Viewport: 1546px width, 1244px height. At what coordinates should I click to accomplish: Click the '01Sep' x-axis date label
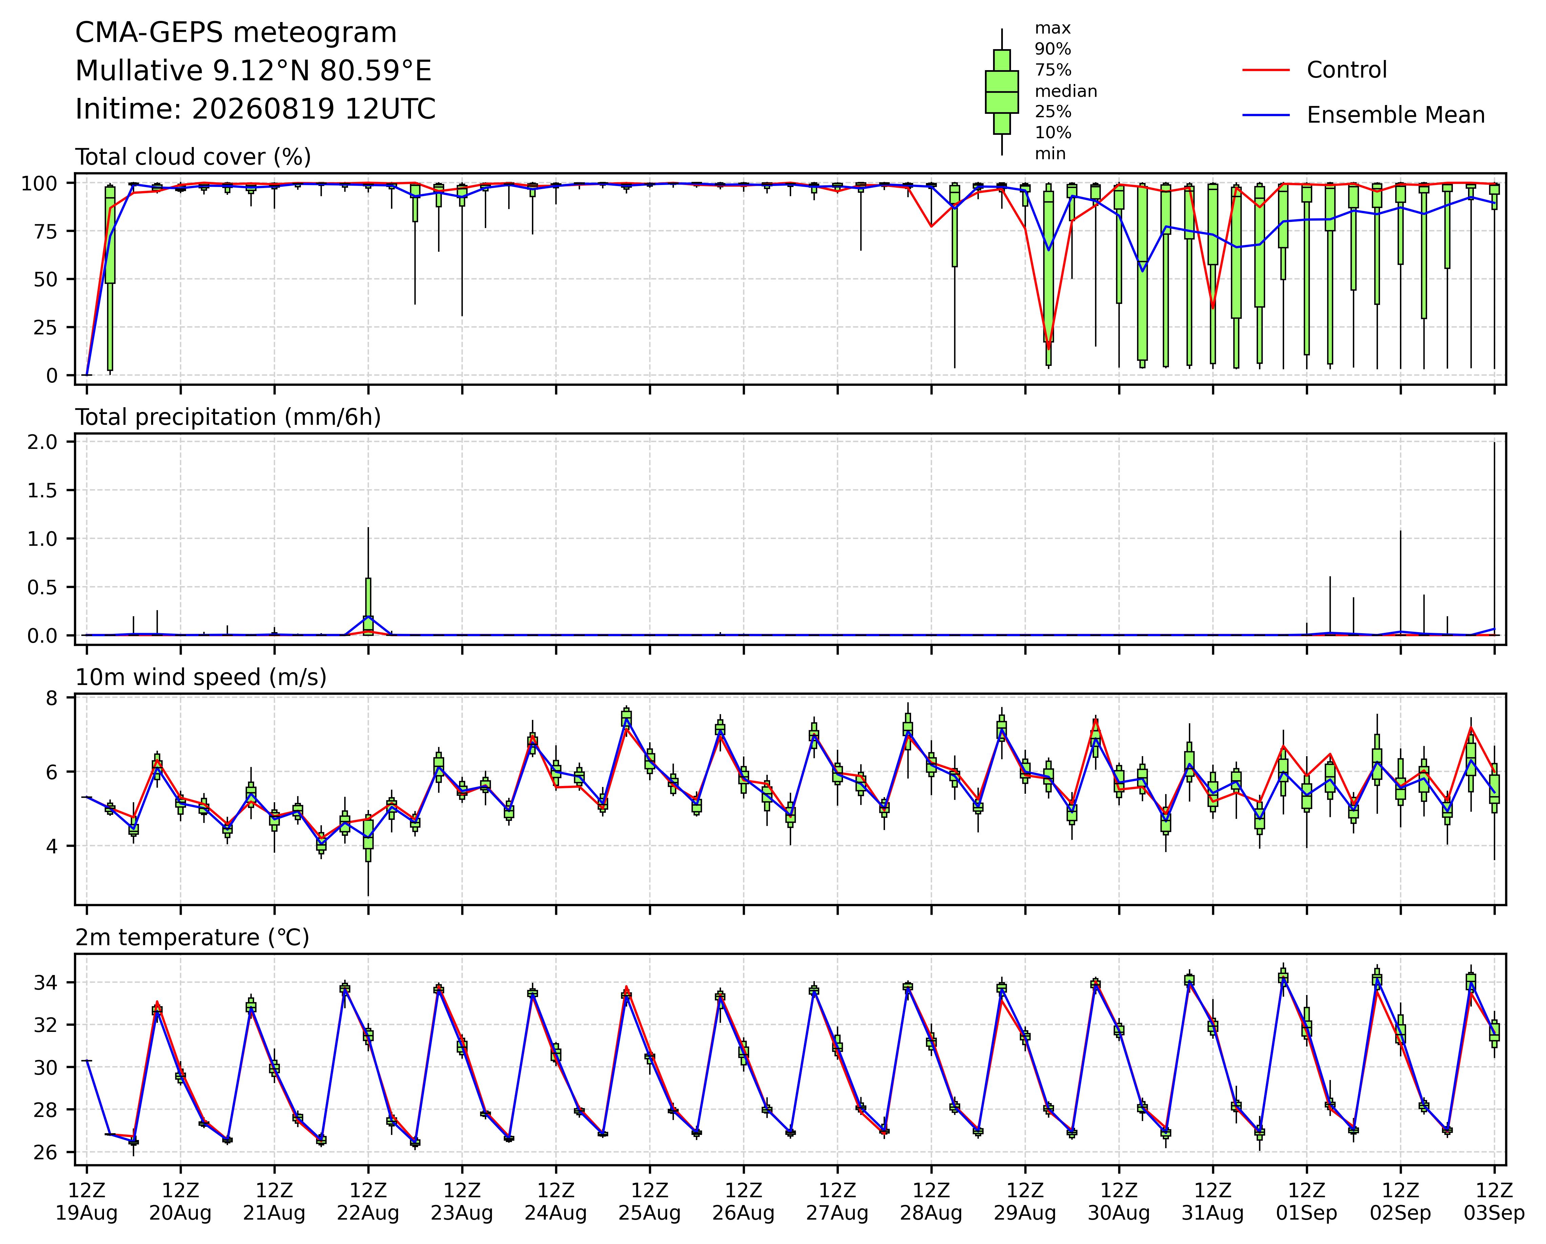click(1306, 1214)
